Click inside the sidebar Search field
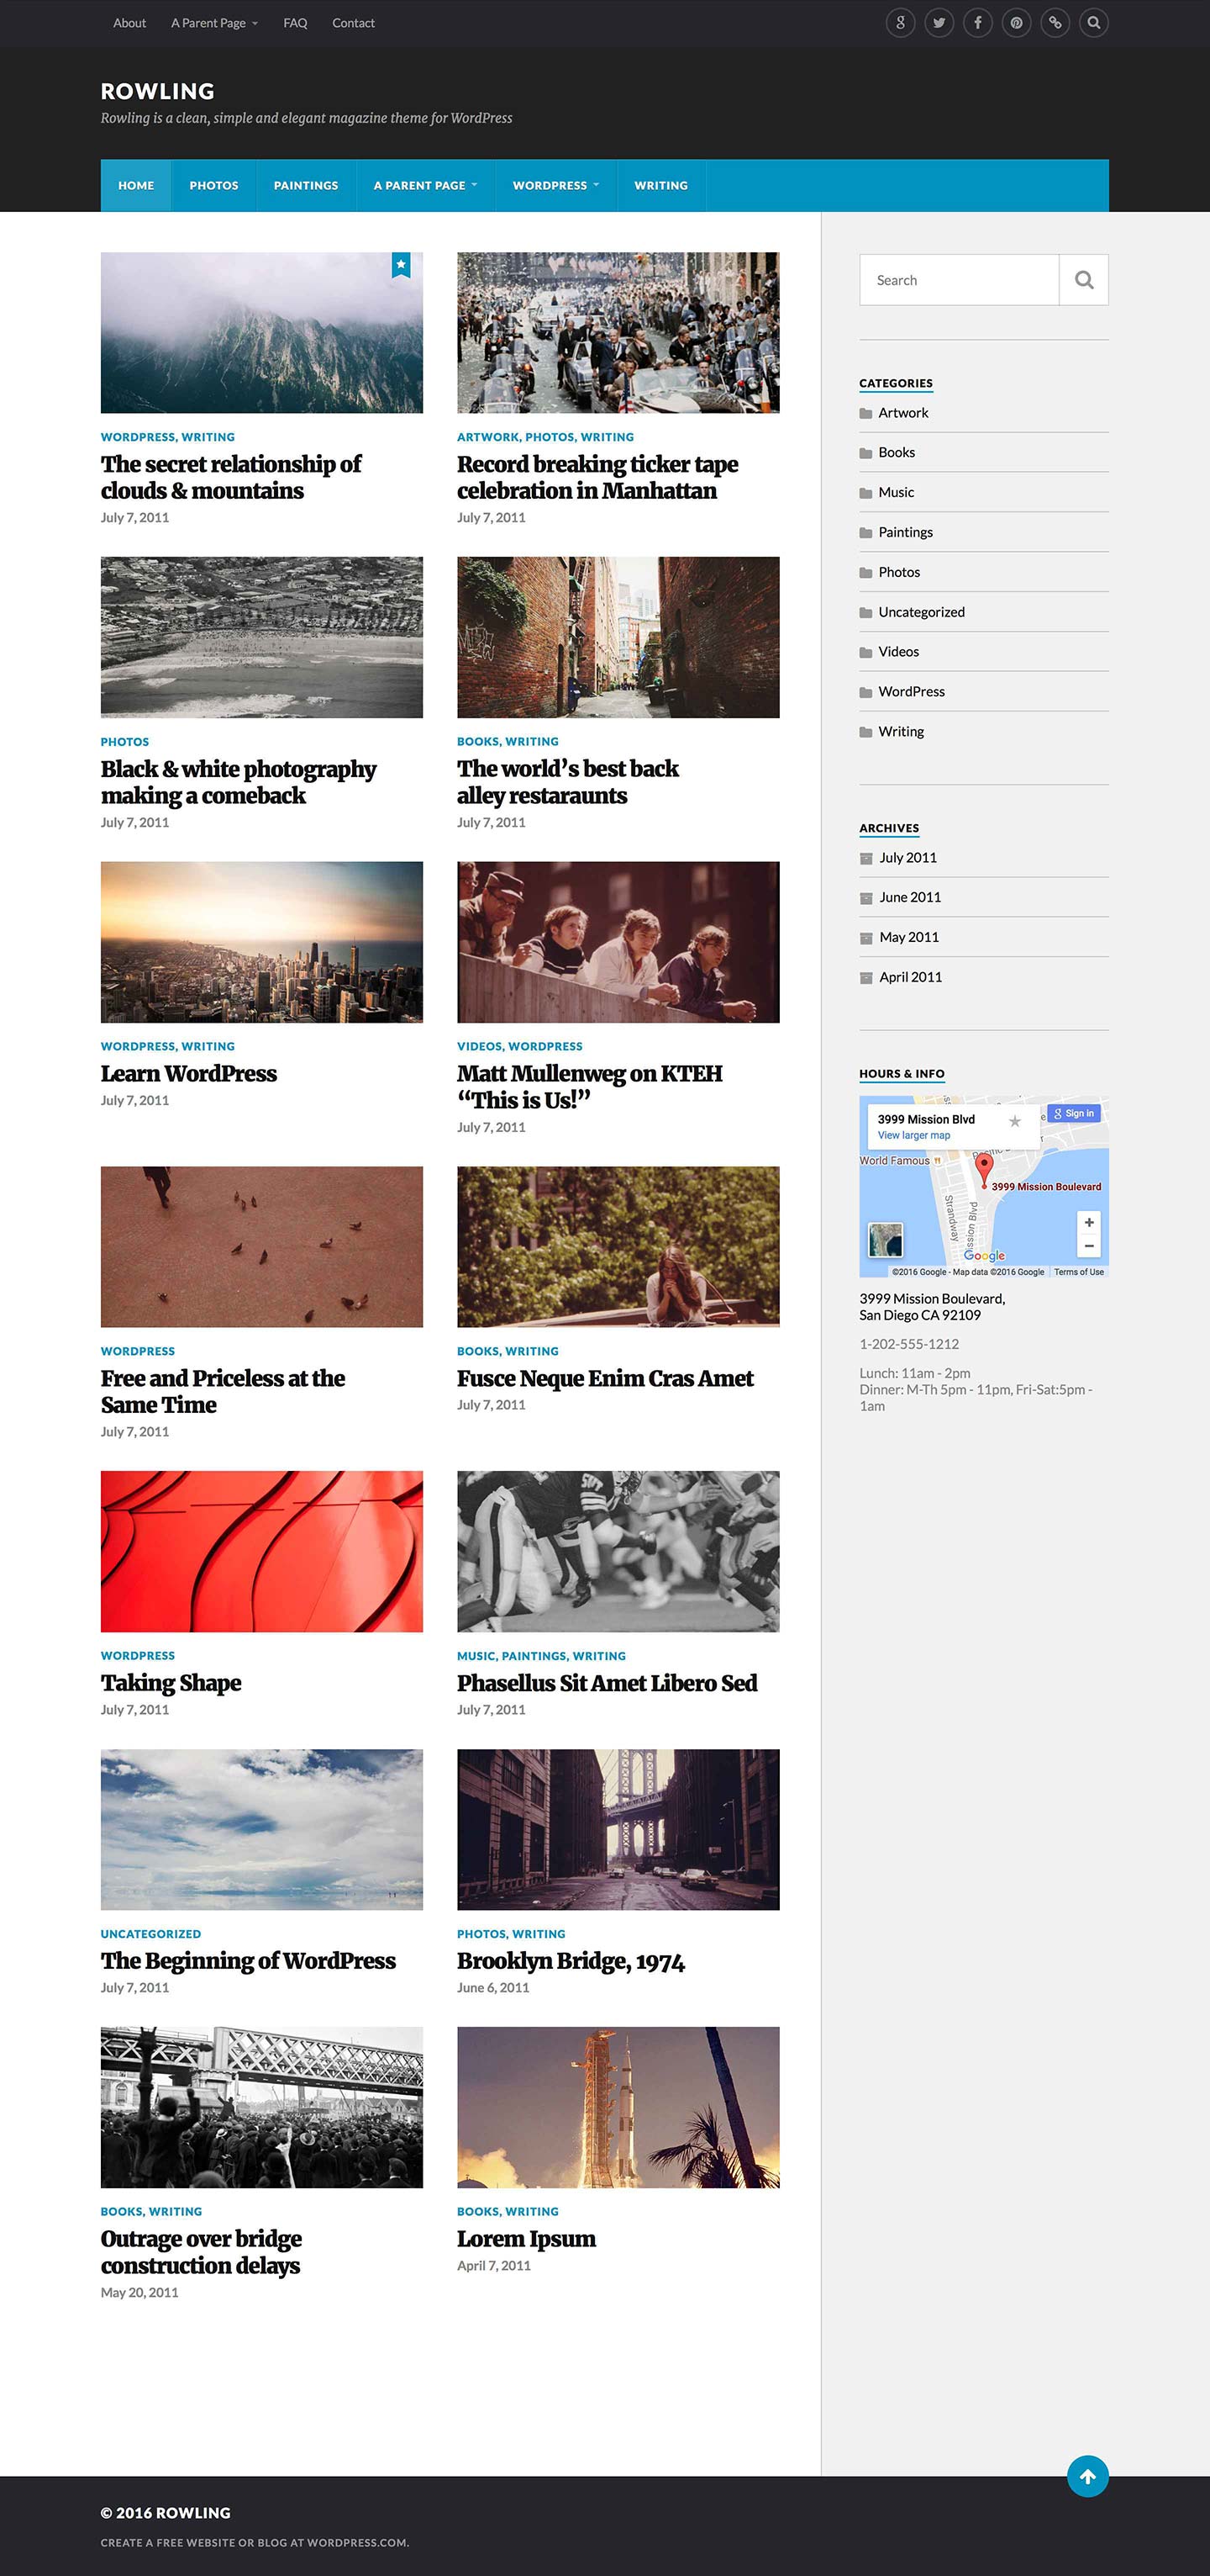 pos(960,280)
